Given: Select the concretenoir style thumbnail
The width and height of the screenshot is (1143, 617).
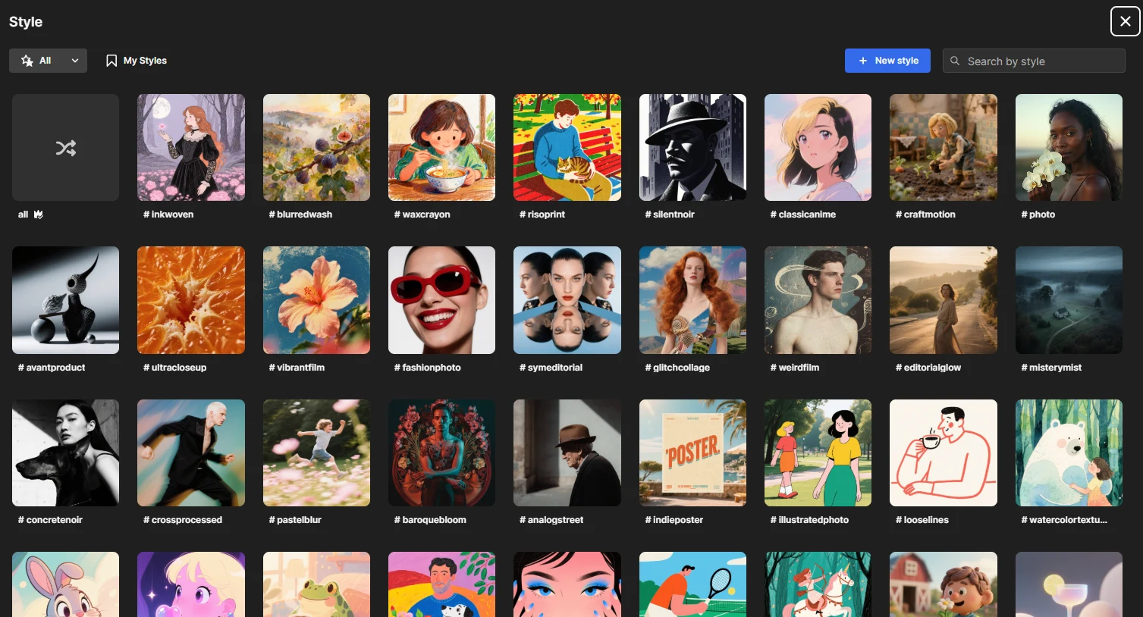Looking at the screenshot, I should tap(65, 453).
